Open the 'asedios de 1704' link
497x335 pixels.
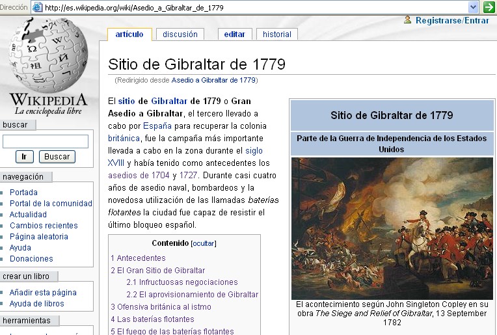coord(139,175)
